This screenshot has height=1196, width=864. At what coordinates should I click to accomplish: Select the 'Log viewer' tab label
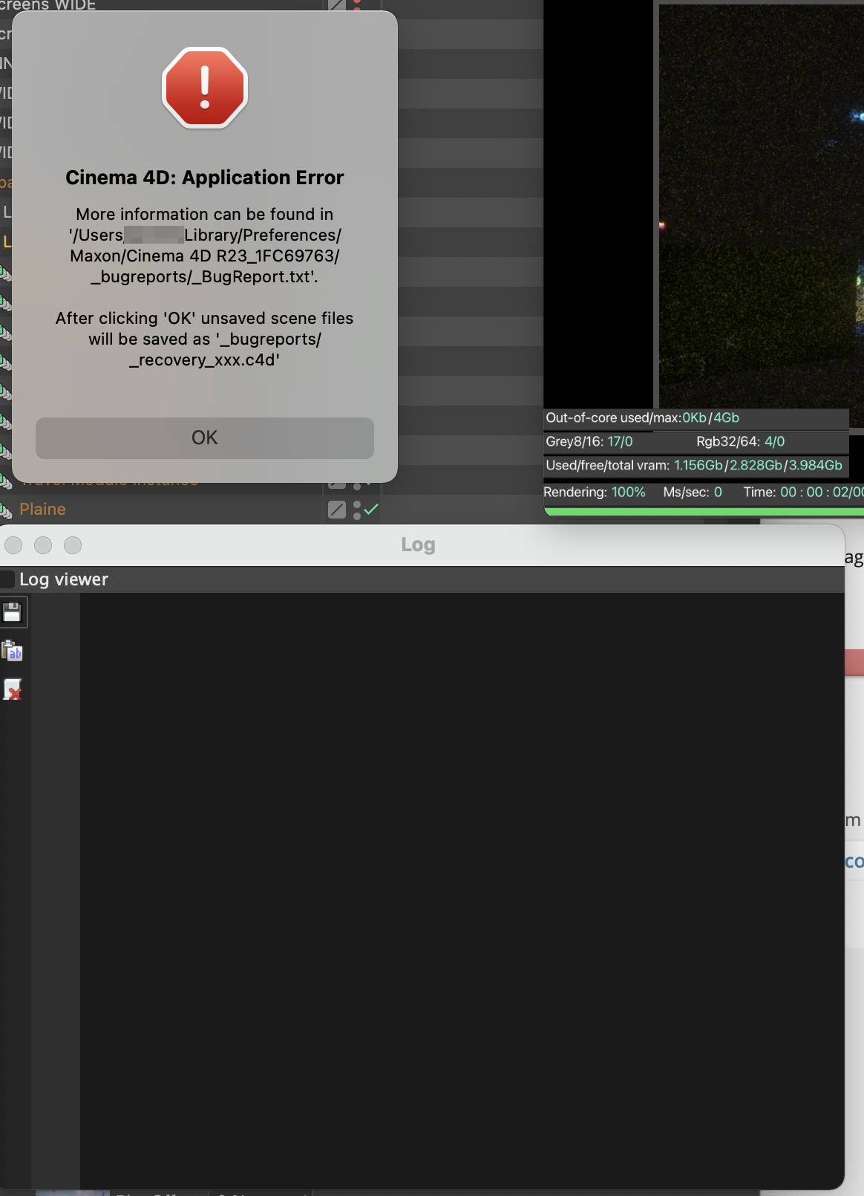coord(64,579)
